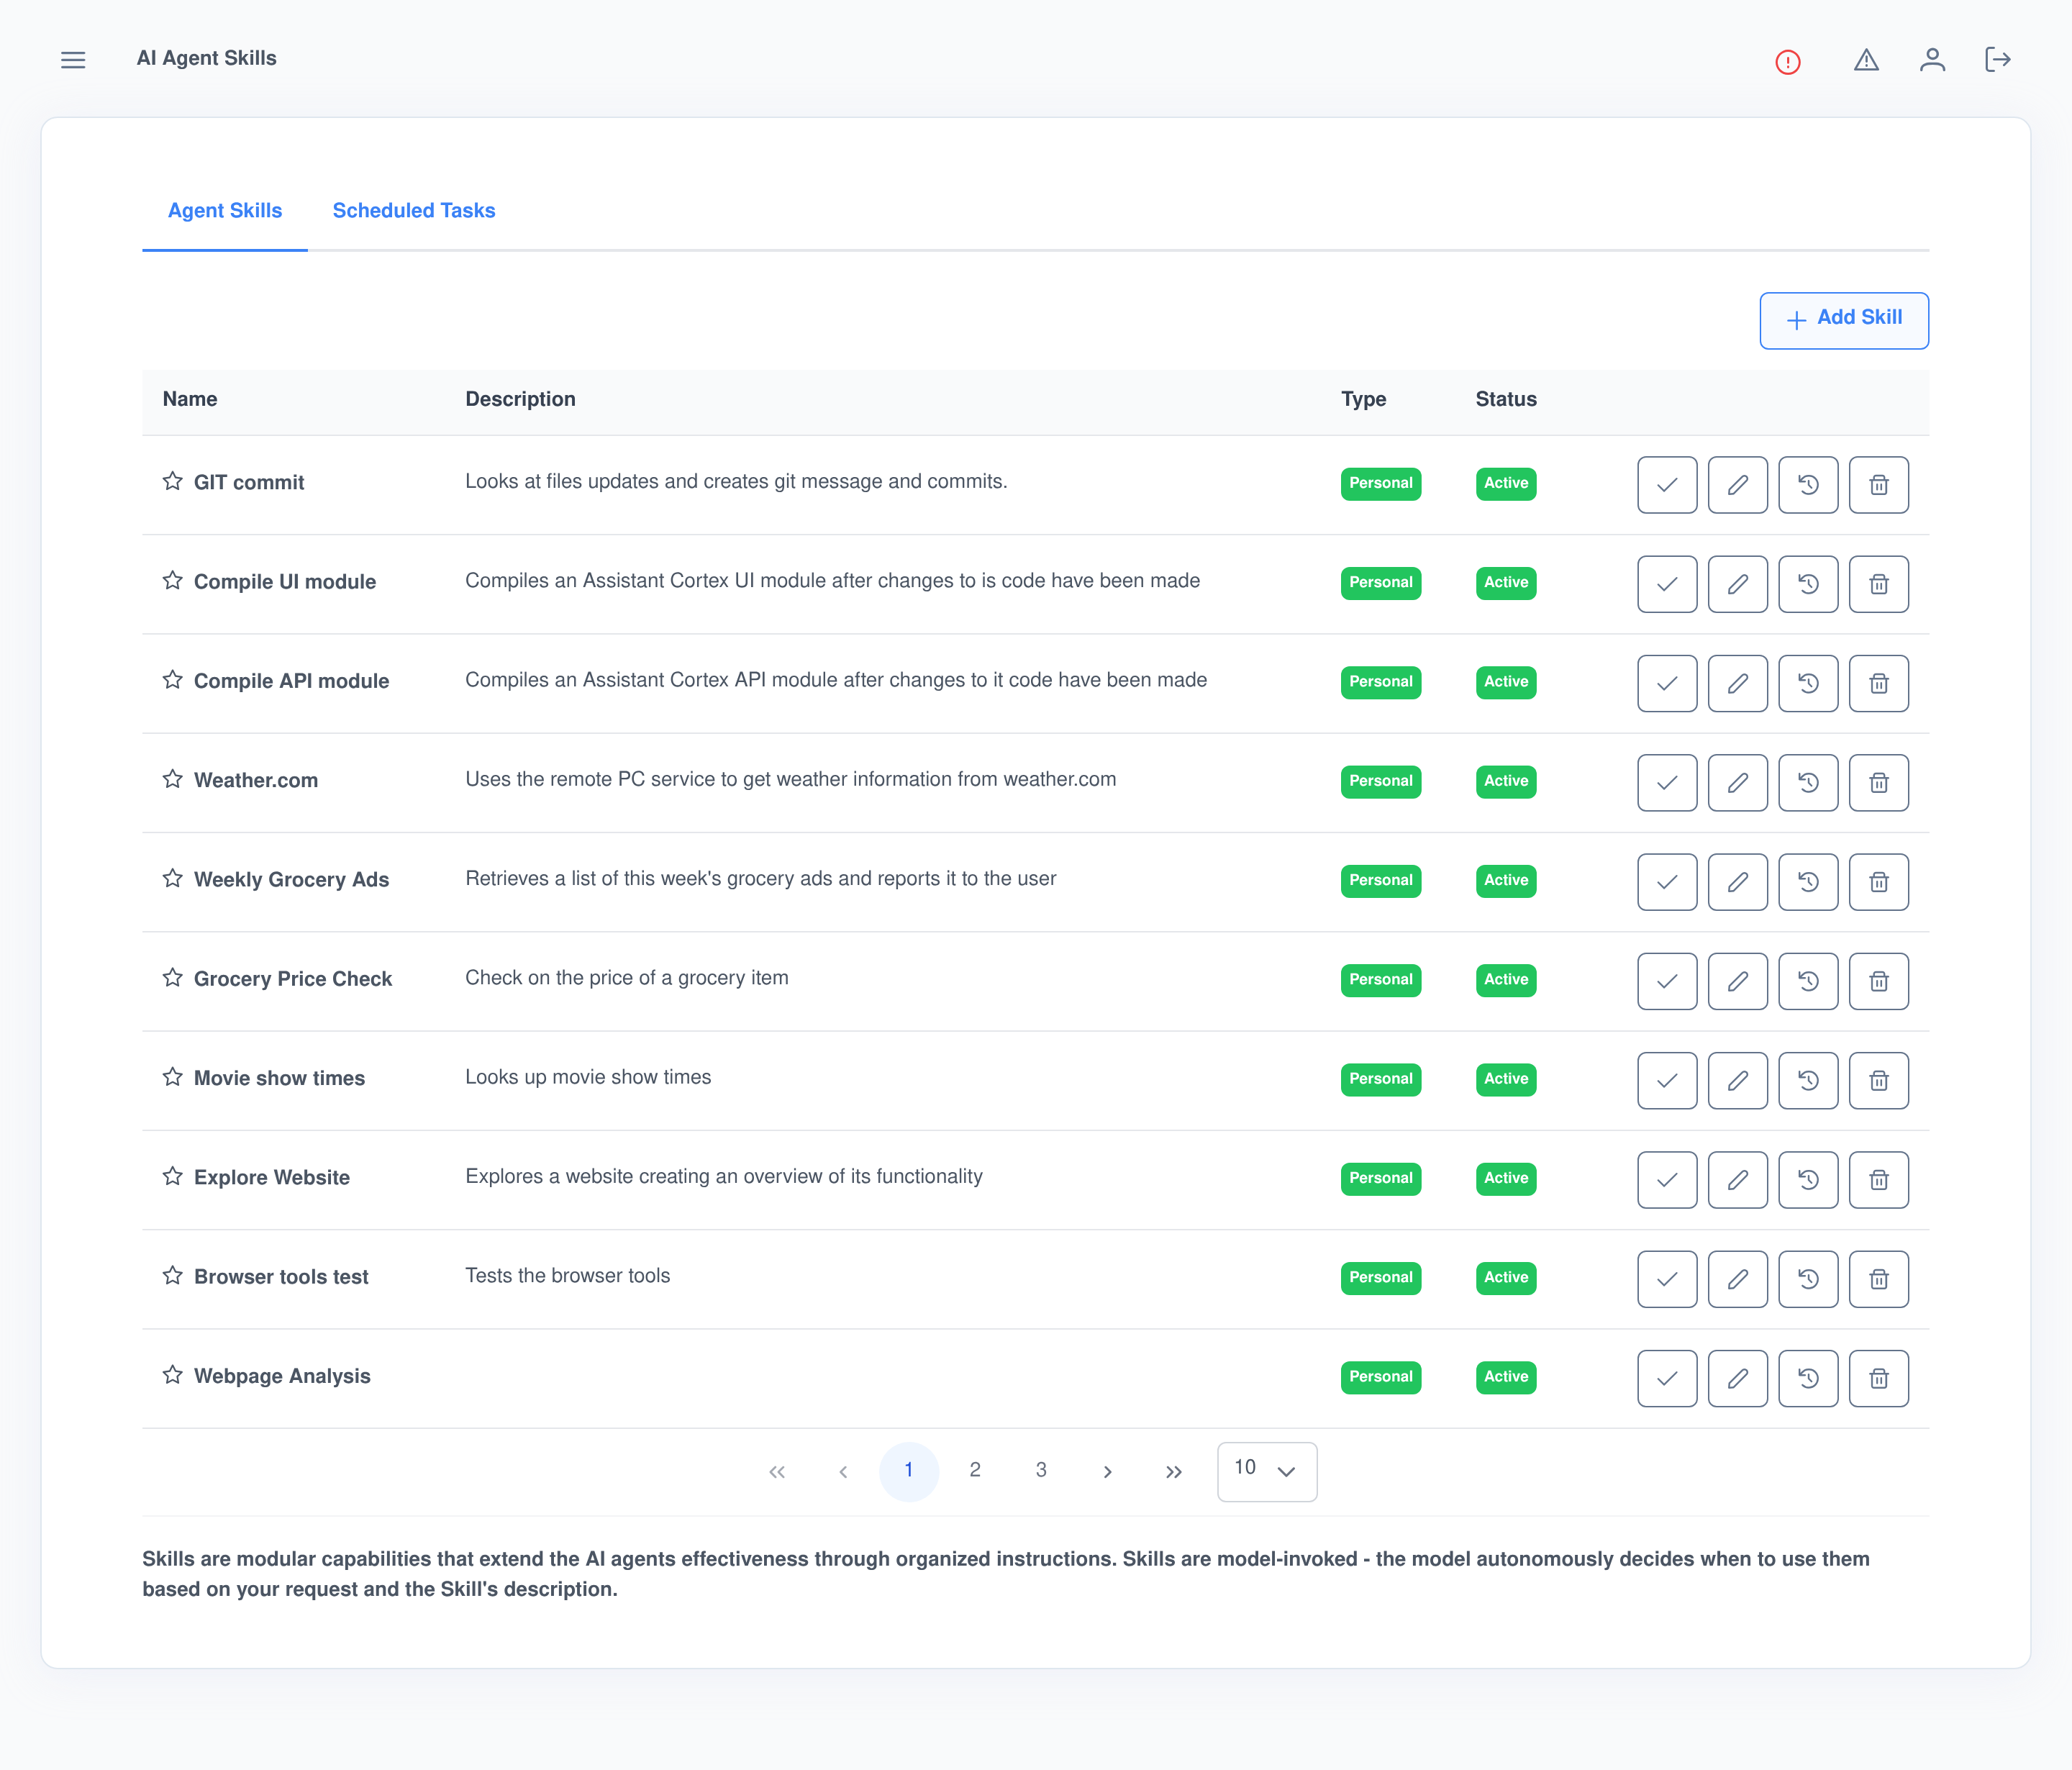
Task: Star the Compile API module skill
Action: click(173, 680)
